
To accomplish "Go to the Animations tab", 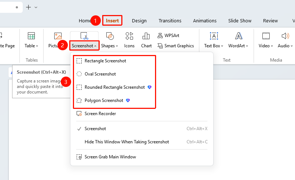I will pos(205,21).
